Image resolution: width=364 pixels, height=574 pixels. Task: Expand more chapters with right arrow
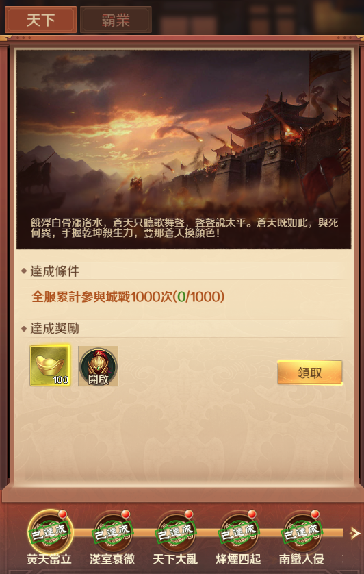354,534
